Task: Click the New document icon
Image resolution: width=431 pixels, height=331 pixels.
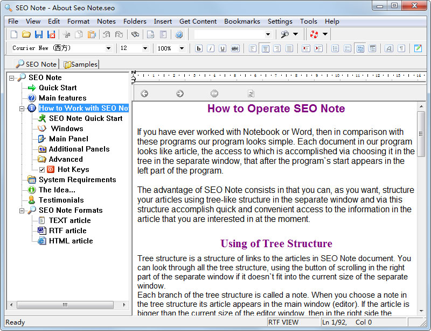Action: point(14,34)
